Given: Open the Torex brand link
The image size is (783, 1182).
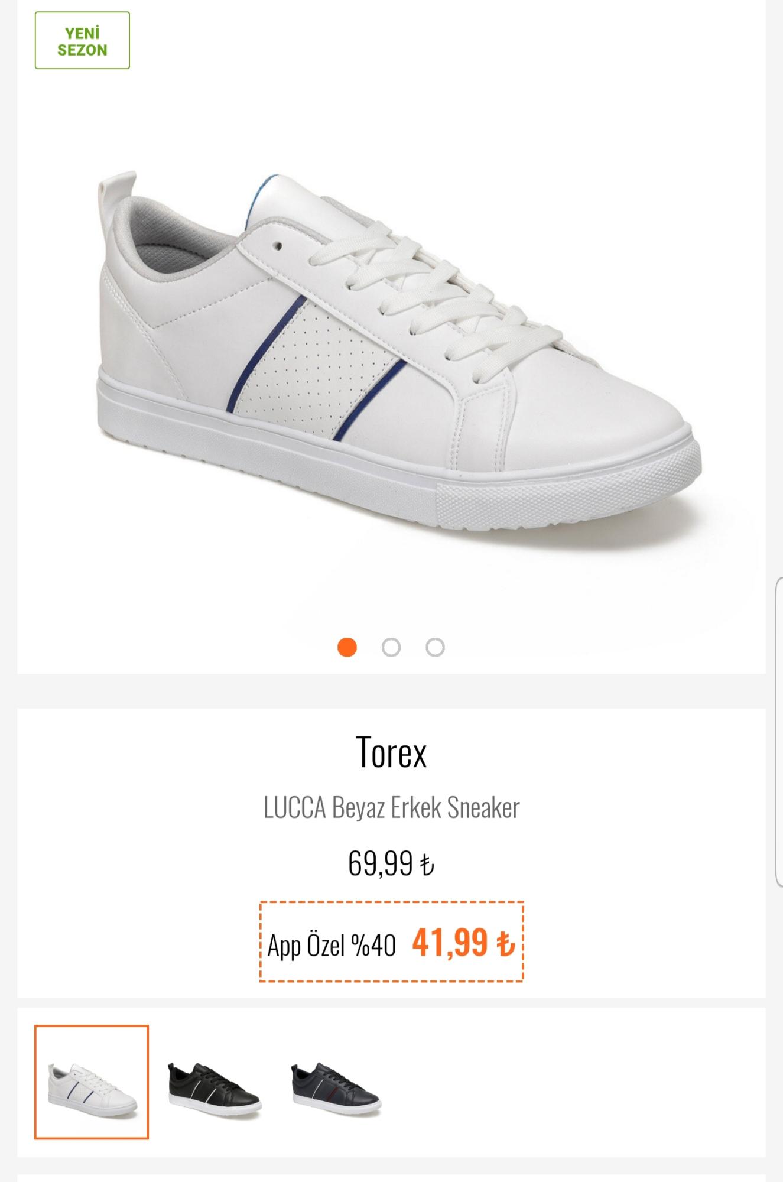Looking at the screenshot, I should coord(391,752).
